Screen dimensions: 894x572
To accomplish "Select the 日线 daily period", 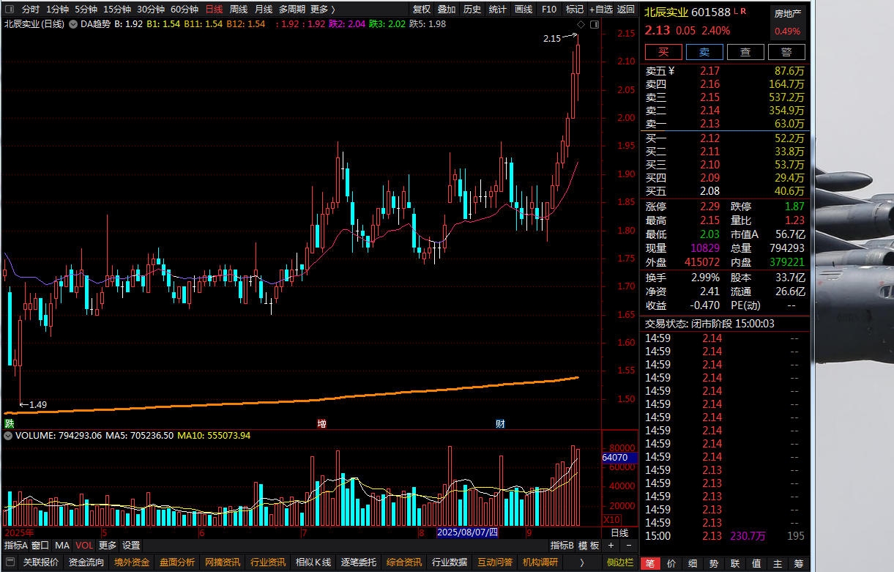I will (x=214, y=10).
